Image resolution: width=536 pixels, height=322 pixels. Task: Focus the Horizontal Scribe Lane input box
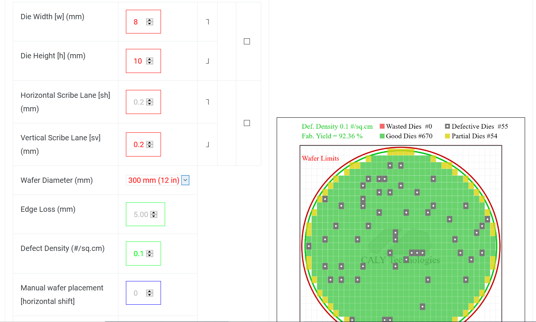(x=143, y=102)
